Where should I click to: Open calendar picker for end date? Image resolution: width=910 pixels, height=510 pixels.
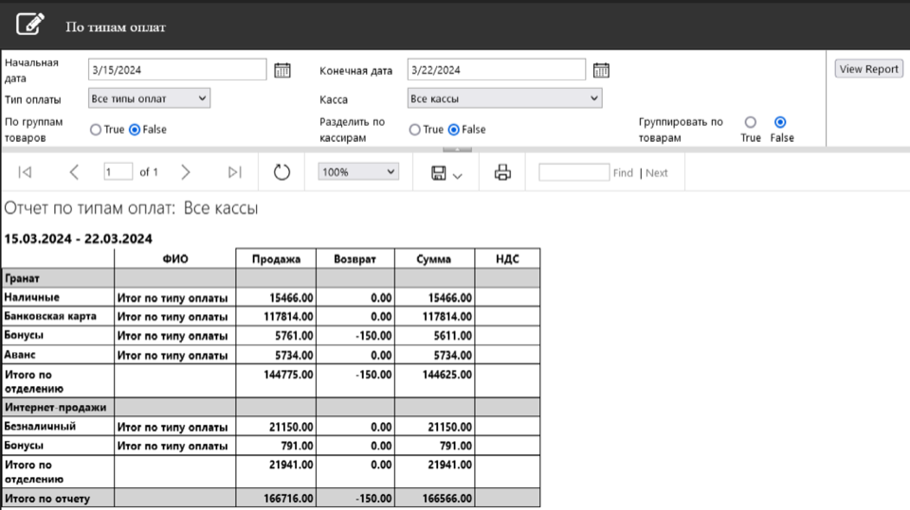[x=601, y=70]
